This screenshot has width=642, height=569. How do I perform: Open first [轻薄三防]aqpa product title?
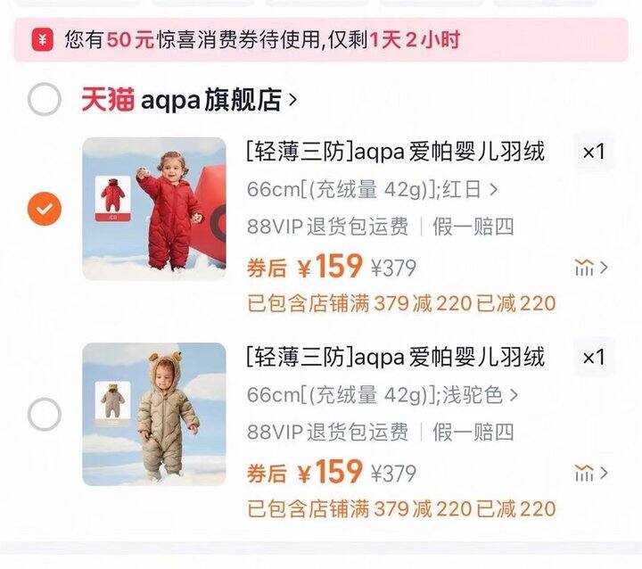coord(396,152)
